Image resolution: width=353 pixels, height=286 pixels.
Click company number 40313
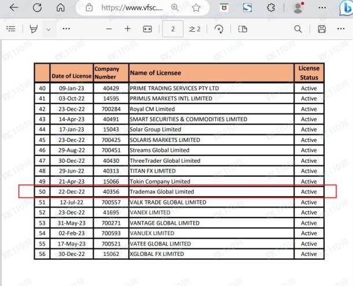(x=111, y=171)
